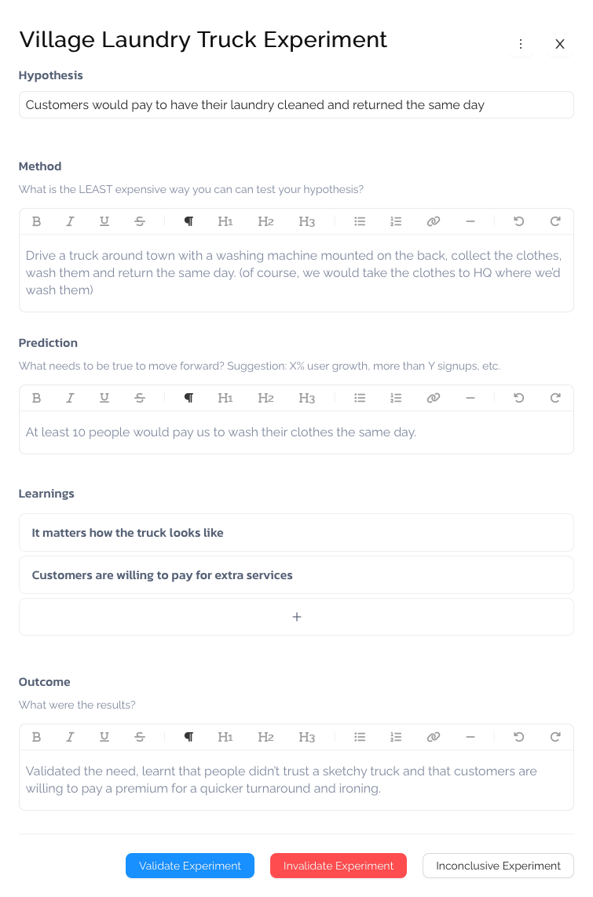Viewport: 593px width, 897px height.
Task: Click the Invalidate Experiment button
Action: 339,866
